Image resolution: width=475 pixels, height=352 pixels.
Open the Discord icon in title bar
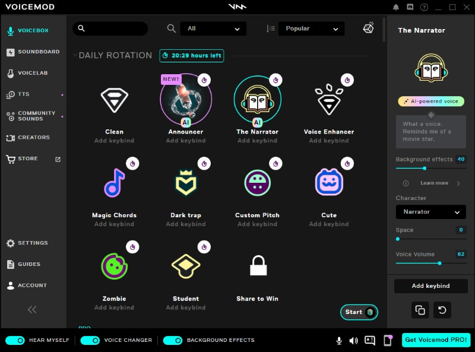point(410,7)
